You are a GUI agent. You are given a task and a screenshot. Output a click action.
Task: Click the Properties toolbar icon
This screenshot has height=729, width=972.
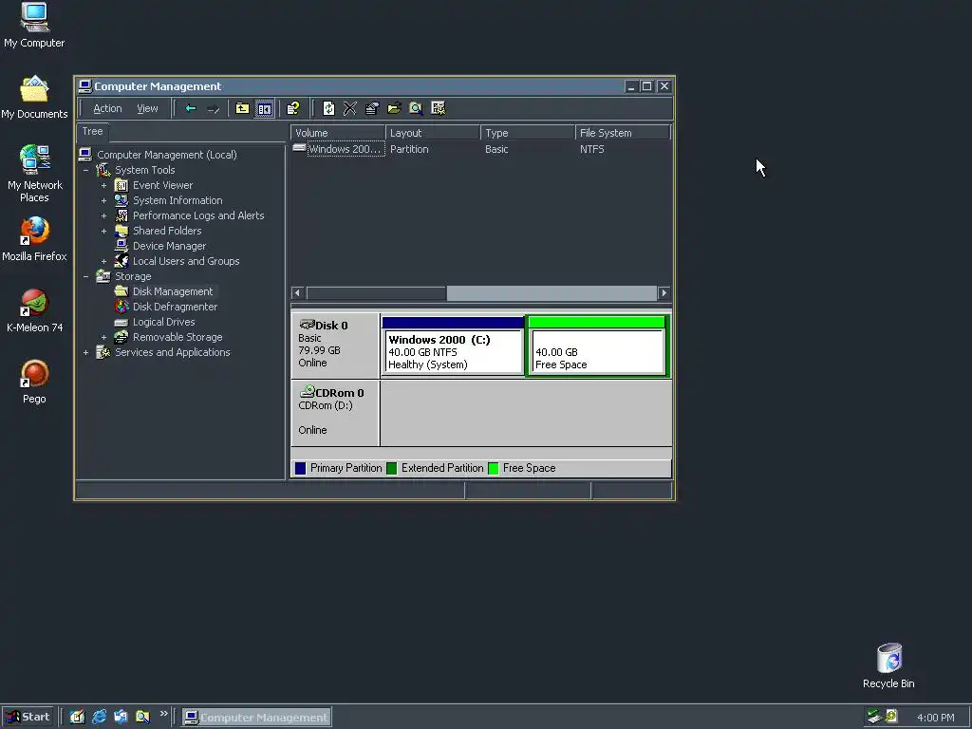point(372,108)
